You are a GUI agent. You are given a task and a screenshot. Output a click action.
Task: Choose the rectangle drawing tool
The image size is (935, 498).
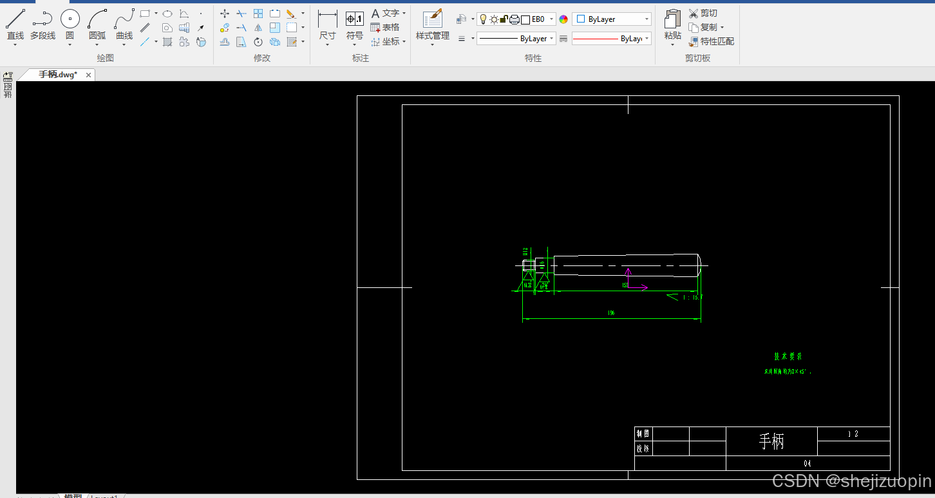point(145,13)
